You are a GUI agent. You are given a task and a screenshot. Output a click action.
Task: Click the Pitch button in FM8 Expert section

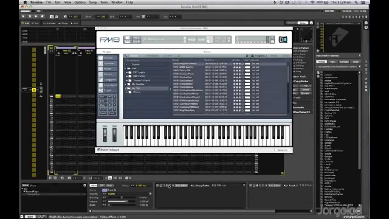coord(112,113)
